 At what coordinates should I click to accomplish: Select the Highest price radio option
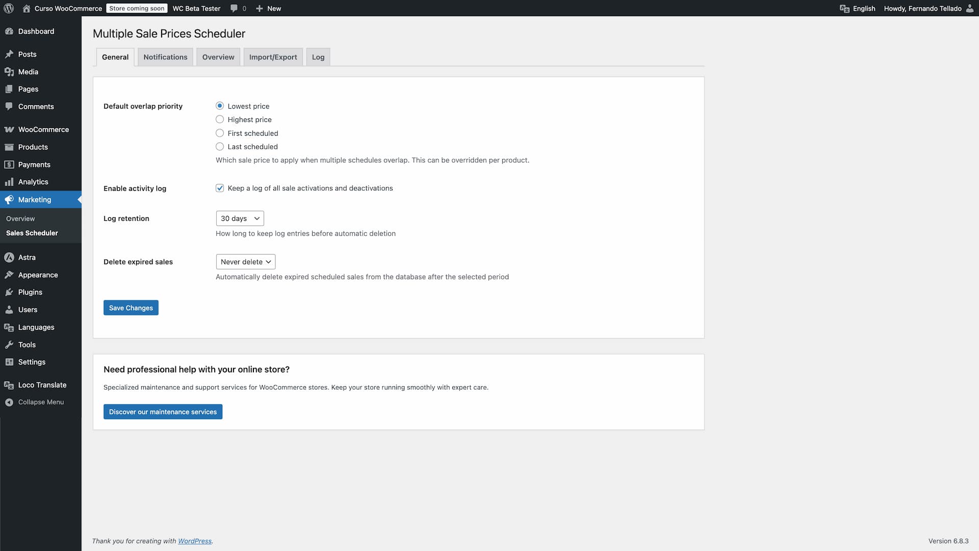[x=220, y=119]
